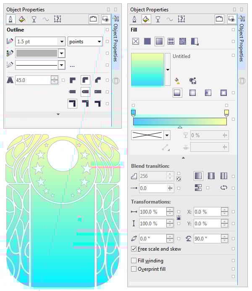Image resolution: width=252 pixels, height=291 pixels.
Task: Toggle scroll/tab mode in the left panel
Action: [x=93, y=19]
